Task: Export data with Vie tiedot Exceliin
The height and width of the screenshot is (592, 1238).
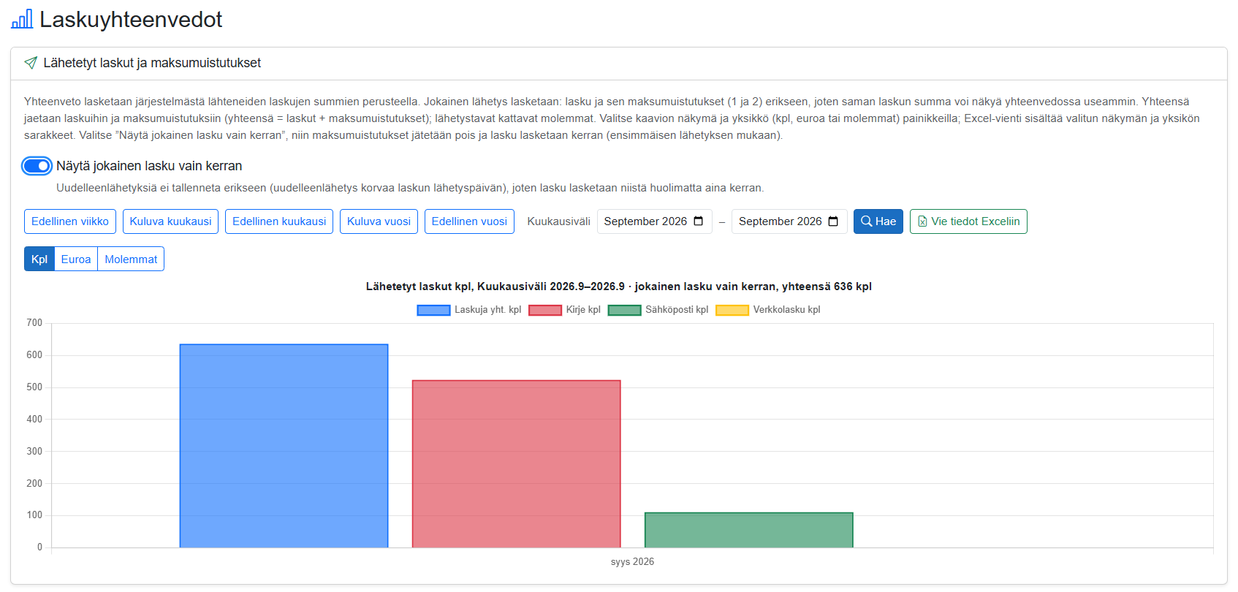Action: (968, 221)
